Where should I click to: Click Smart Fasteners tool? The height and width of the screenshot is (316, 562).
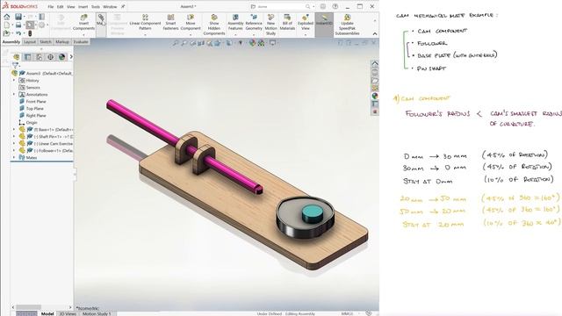tap(170, 22)
